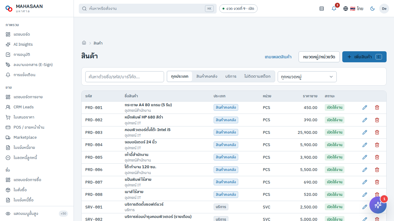The image size is (394, 221).
Task: Go to AI Insights in sidebar
Action: [x=37, y=45]
